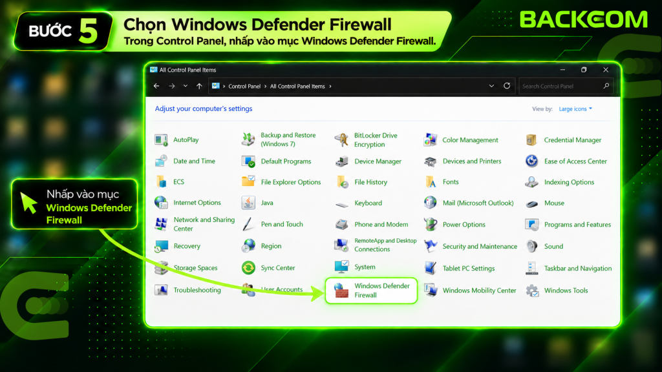
Task: Open Credential Manager icon
Action: pos(531,139)
